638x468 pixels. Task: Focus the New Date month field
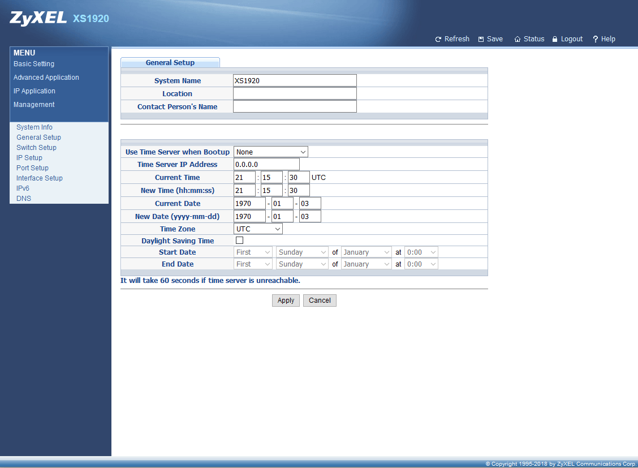[282, 217]
